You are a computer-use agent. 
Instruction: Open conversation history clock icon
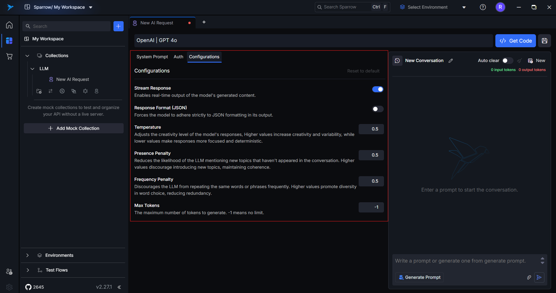[397, 61]
